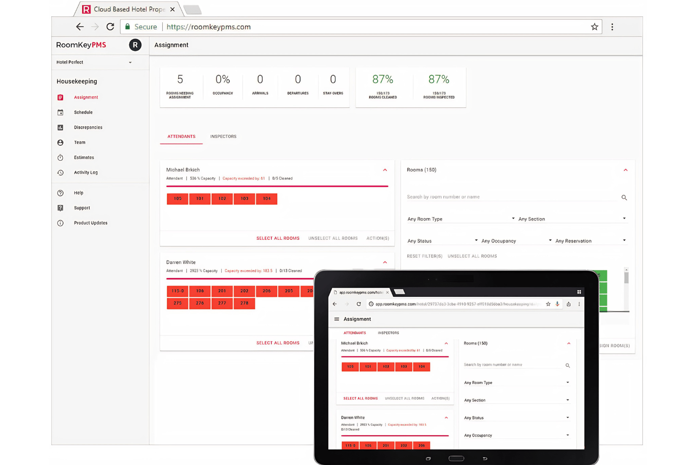
Task: Open the tablet hamburger menu
Action: [x=337, y=319]
